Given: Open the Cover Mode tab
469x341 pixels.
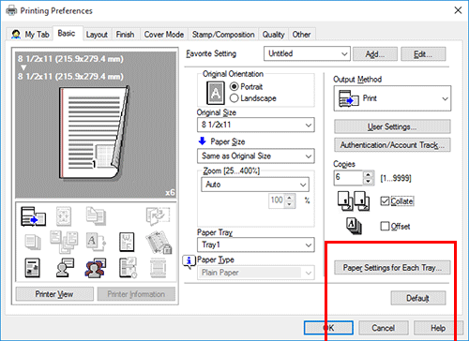Looking at the screenshot, I should 164,35.
